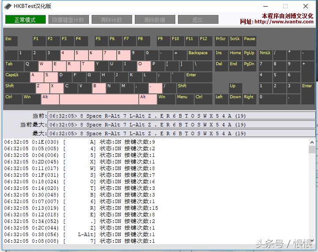Click the PgDn key tile
Screen dimensions: 318x252
(x=250, y=67)
